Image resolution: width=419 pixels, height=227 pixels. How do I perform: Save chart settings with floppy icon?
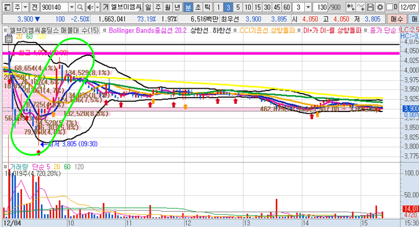pos(370,7)
